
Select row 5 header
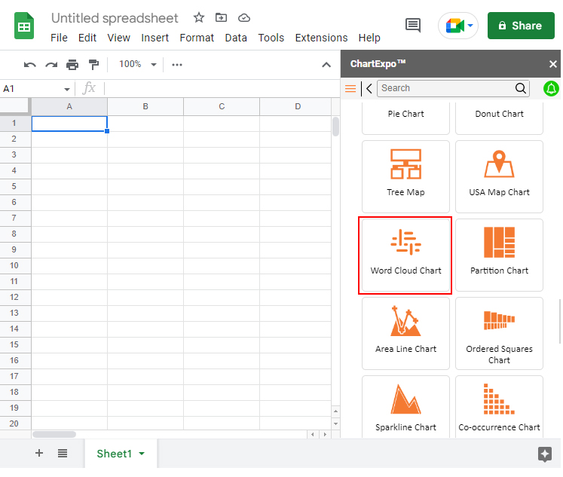tap(15, 187)
